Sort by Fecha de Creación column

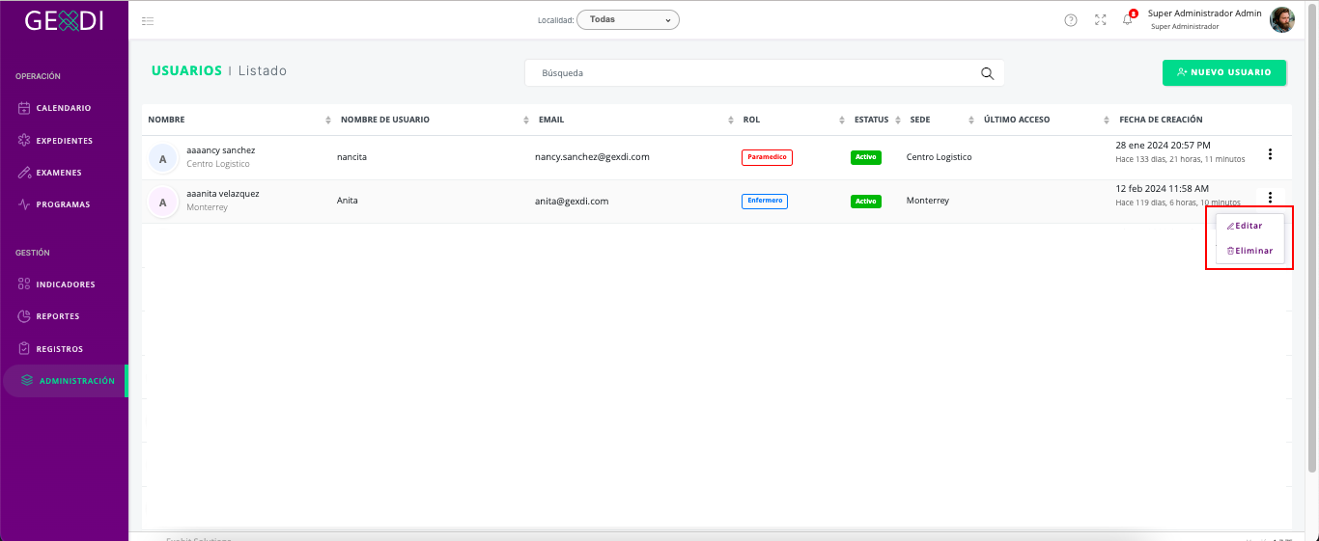(1161, 120)
